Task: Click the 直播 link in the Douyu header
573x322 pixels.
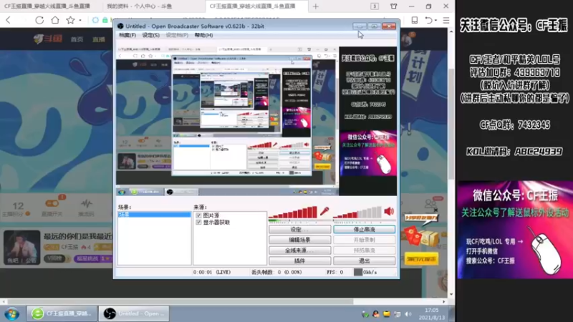Action: coord(99,39)
